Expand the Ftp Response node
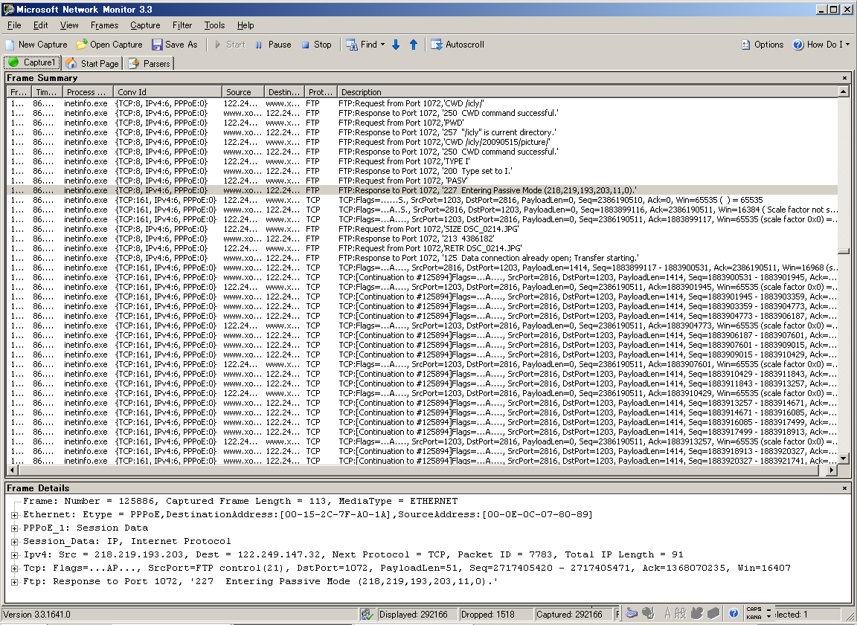The height and width of the screenshot is (625, 857). click(15, 582)
